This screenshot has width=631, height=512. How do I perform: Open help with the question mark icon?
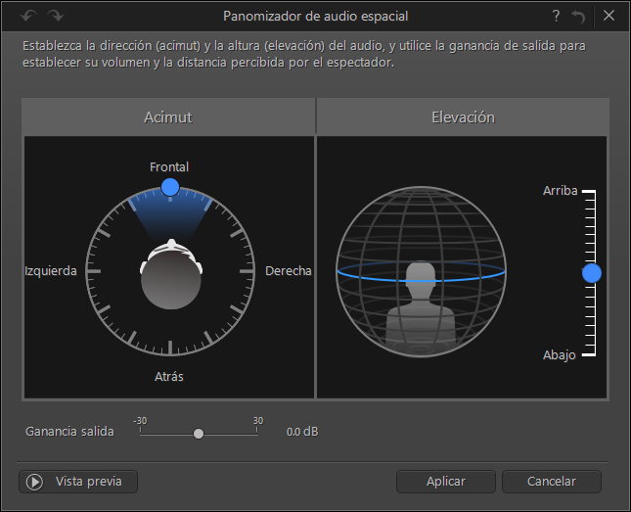[x=556, y=16]
